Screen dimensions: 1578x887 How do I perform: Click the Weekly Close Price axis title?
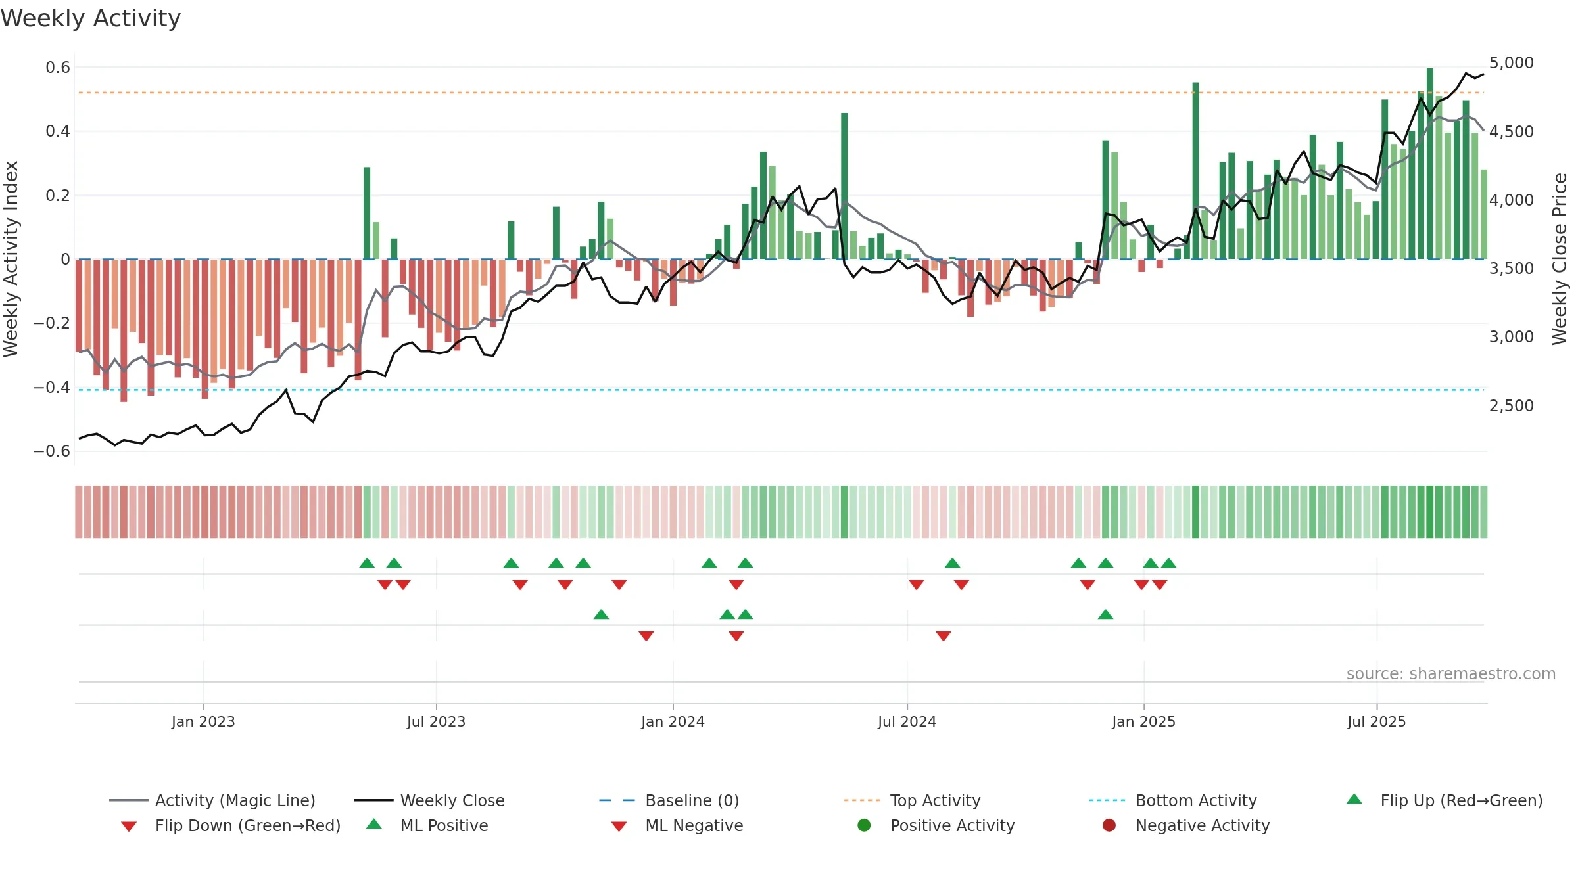(x=1560, y=259)
